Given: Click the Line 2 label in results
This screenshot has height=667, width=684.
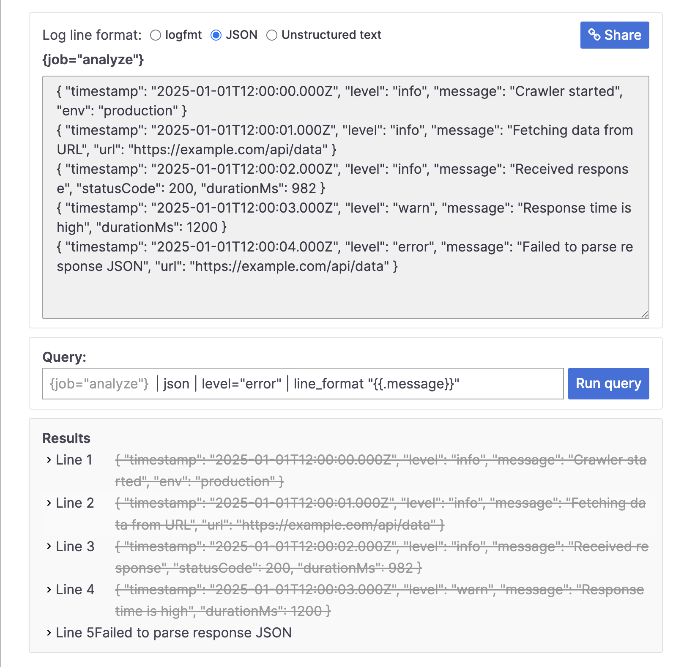Looking at the screenshot, I should (x=75, y=503).
